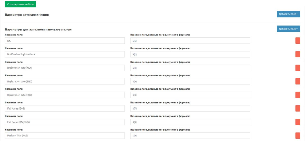Click the green Сгенерировать шаблон button

coord(21,4)
